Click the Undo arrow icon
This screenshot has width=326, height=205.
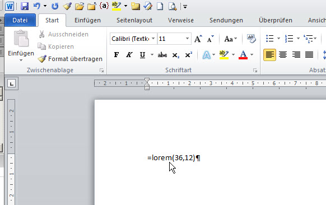coord(37,6)
